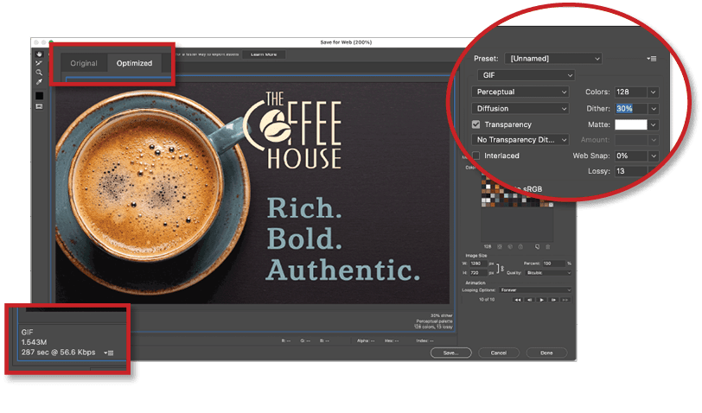Click the Web Snap field showing 0%
The height and width of the screenshot is (413, 702).
(x=631, y=156)
